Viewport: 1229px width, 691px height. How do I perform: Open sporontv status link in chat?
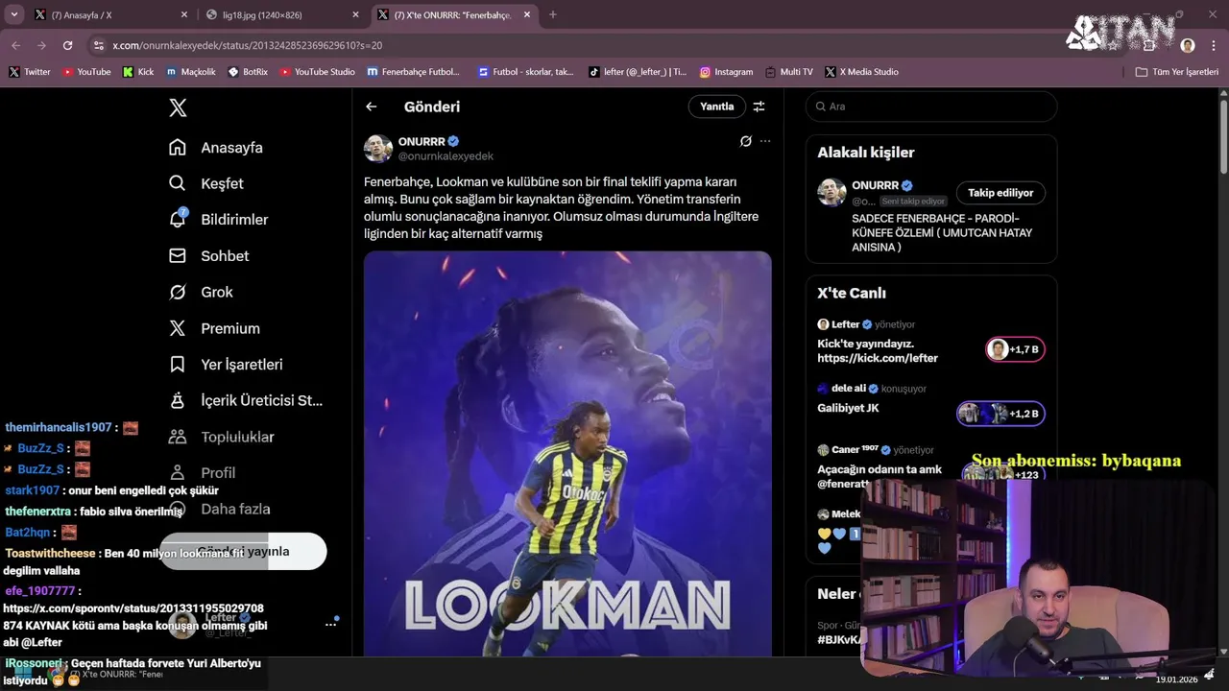133,616
